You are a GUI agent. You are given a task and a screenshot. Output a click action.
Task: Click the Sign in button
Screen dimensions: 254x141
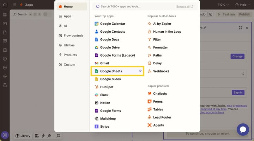238,92
